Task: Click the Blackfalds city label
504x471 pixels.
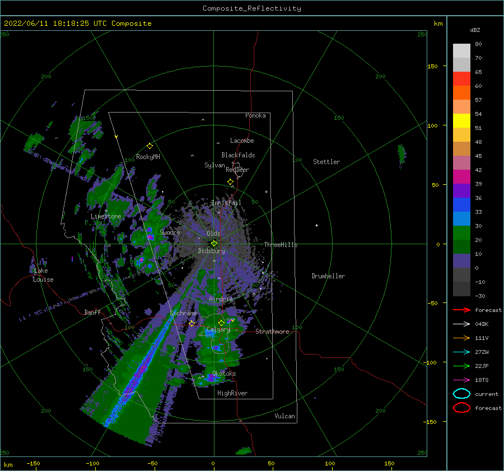Action: point(238,155)
